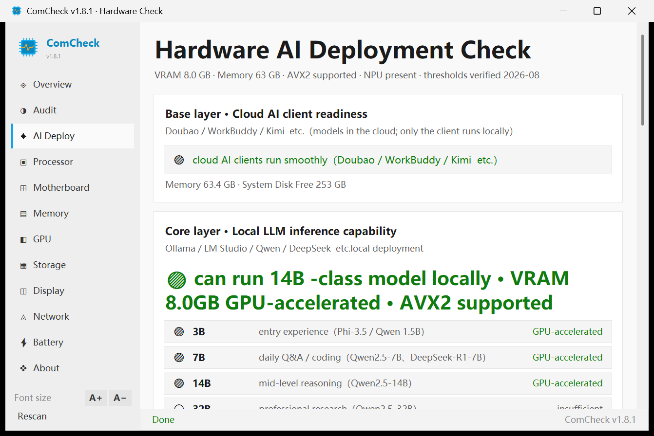
Task: Click 'Memory 63.4 GB · System Disk Free 253 GB'
Action: 256,185
